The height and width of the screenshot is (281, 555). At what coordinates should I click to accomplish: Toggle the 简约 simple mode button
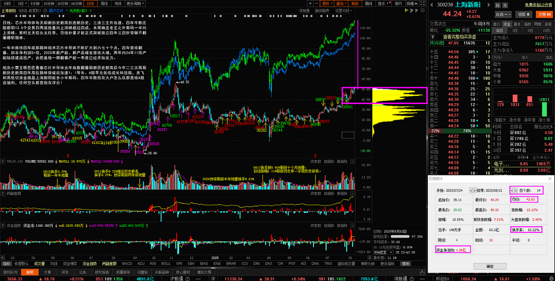pyautogui.click(x=398, y=4)
